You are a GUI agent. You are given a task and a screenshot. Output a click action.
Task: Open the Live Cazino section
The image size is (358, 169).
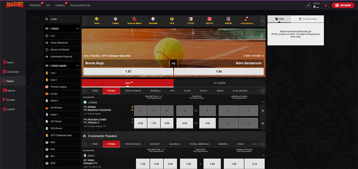coord(13,72)
